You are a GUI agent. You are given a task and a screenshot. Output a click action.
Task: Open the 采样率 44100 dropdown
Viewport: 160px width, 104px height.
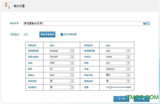[118, 57]
